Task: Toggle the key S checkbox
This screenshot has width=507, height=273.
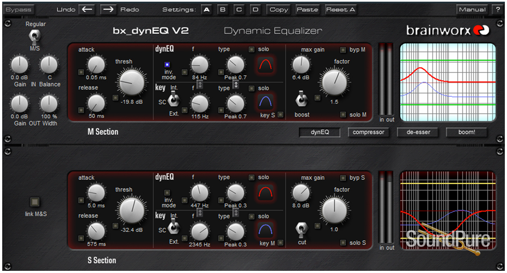Action: click(x=280, y=115)
